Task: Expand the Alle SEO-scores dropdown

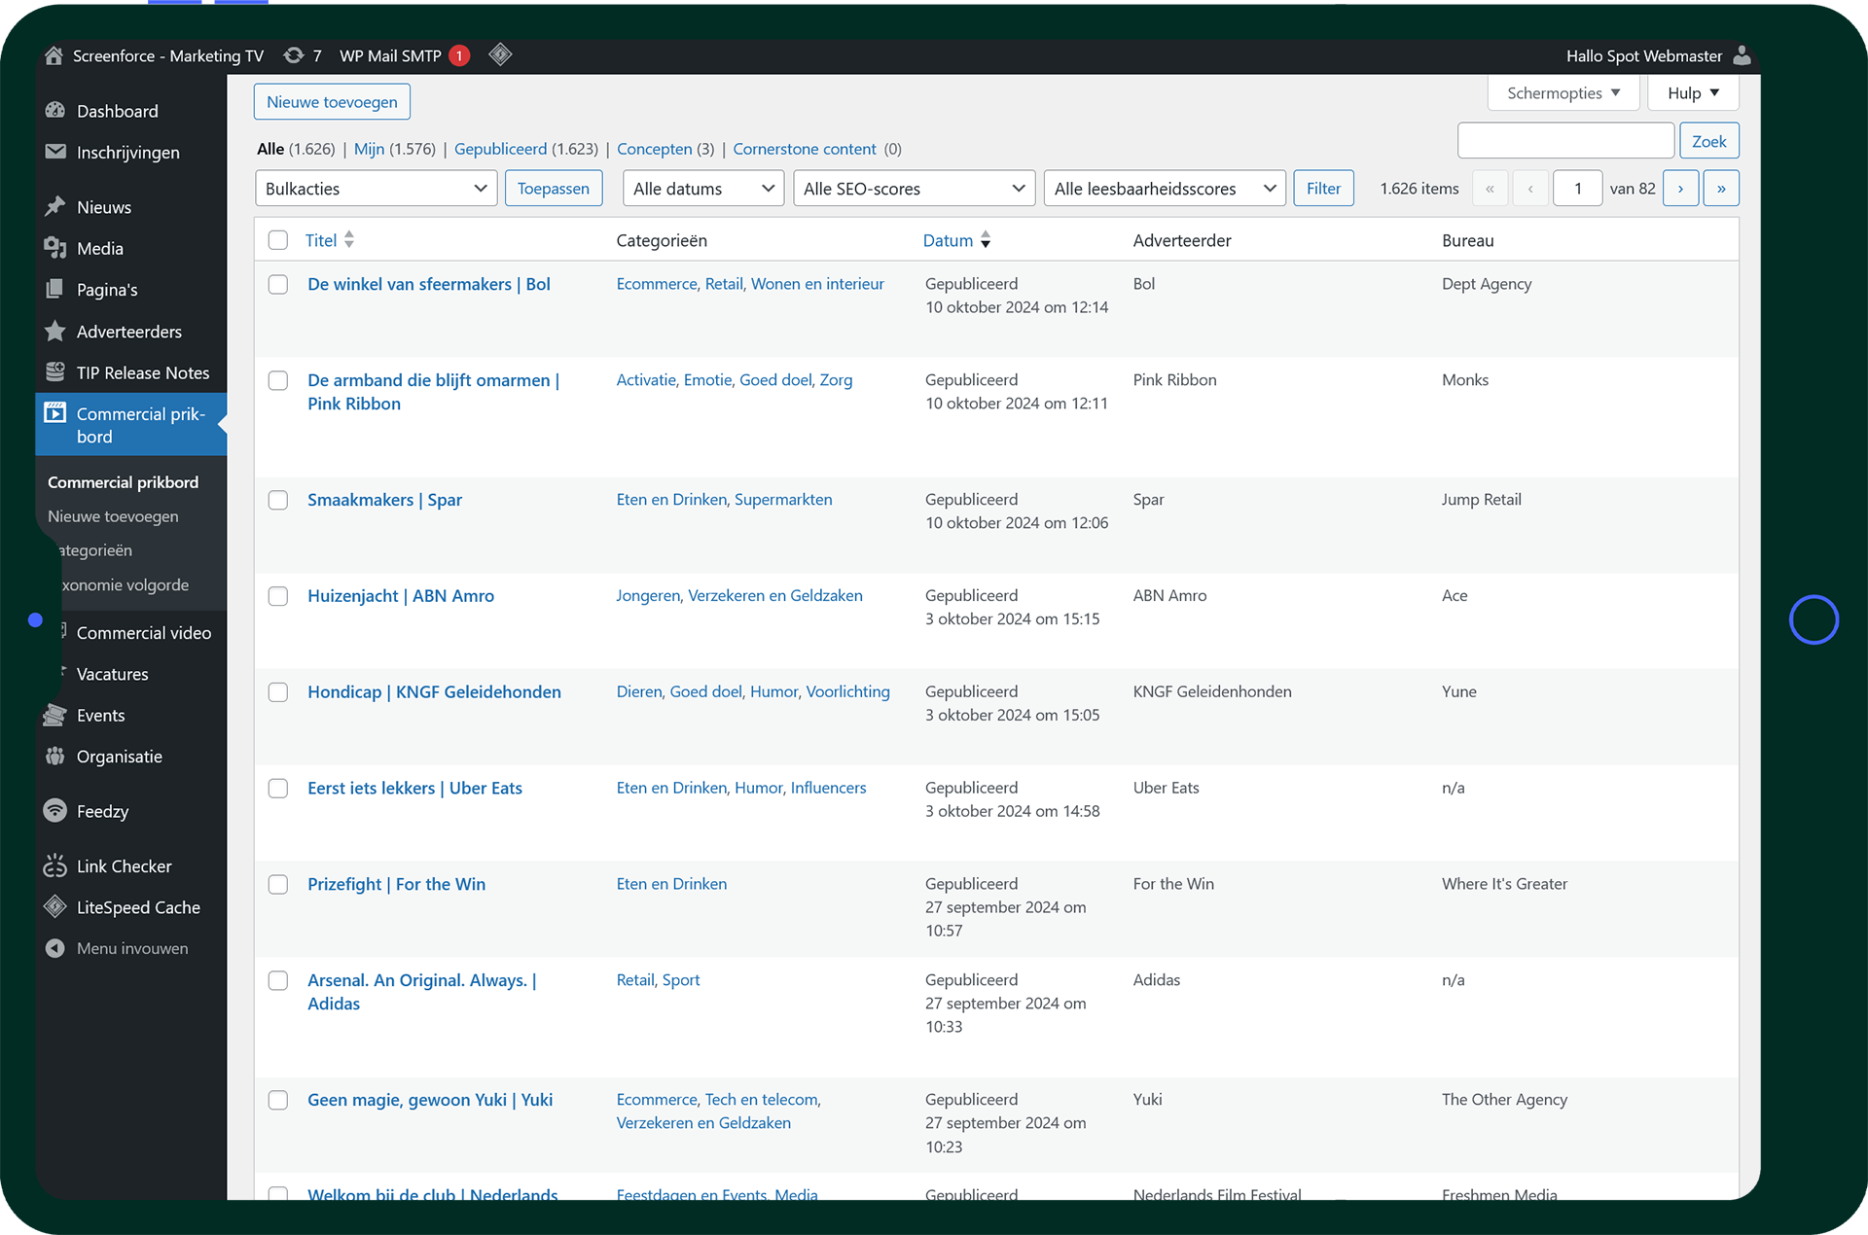Action: coord(914,189)
